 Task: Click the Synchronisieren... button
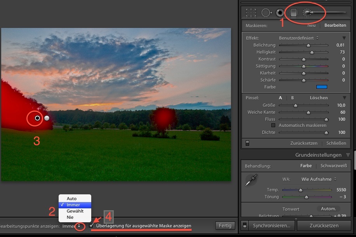tap(271, 225)
